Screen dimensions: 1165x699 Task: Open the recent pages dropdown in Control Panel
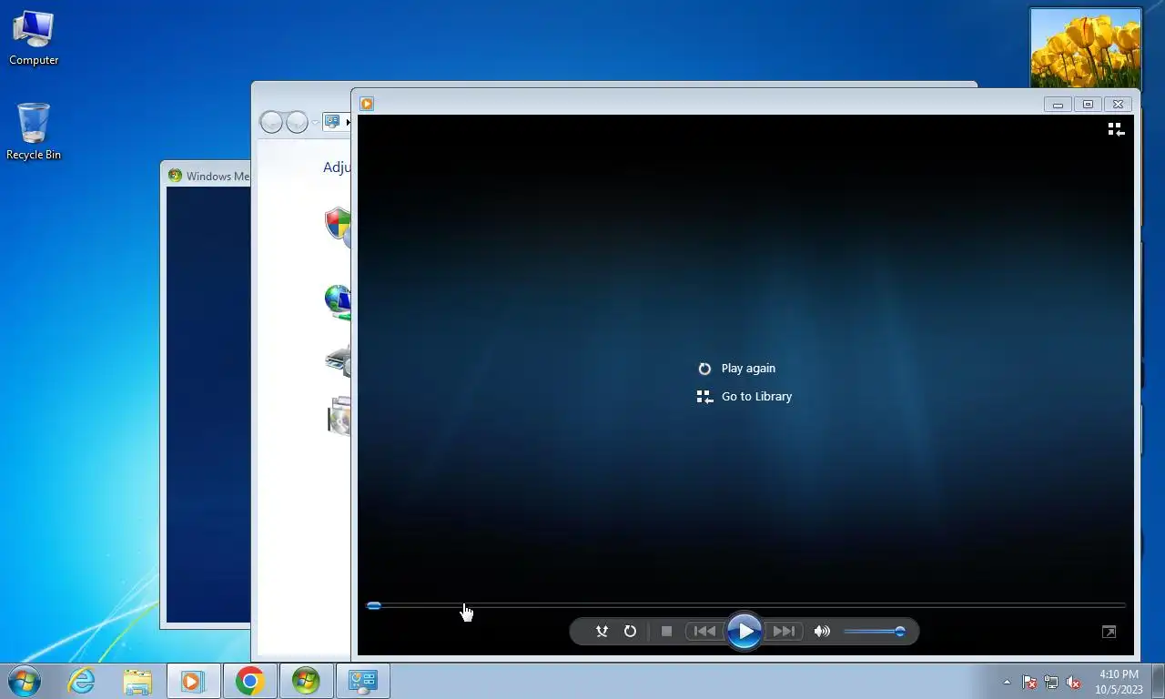pos(315,122)
